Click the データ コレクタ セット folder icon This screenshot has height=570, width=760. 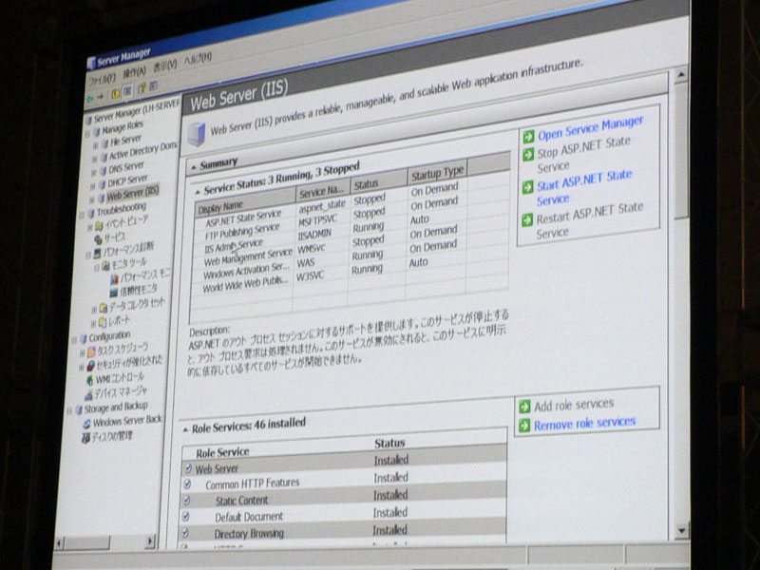coord(103,308)
